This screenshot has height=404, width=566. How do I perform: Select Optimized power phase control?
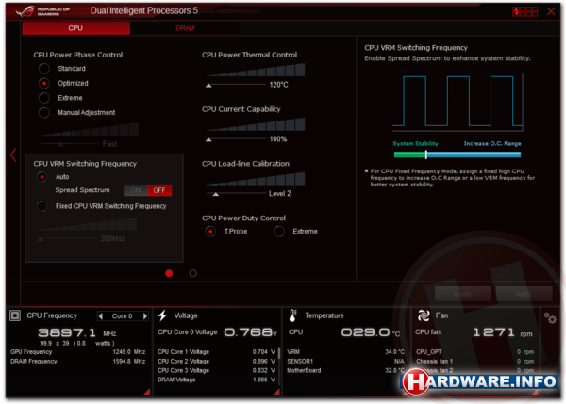pyautogui.click(x=44, y=83)
